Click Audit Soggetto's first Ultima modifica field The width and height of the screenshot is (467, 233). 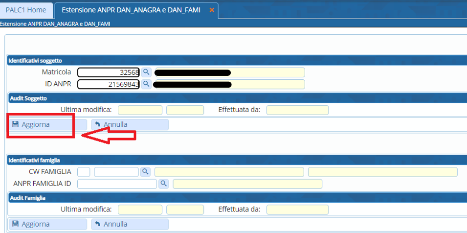point(140,110)
